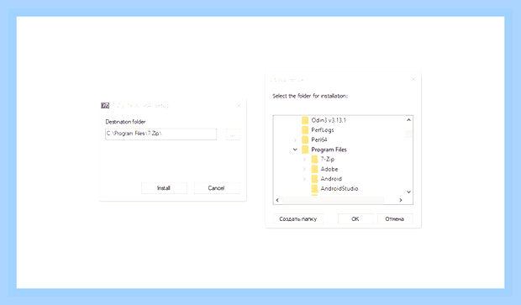
Task: Click the folder tree scroll up arrow
Action: tap(408, 120)
